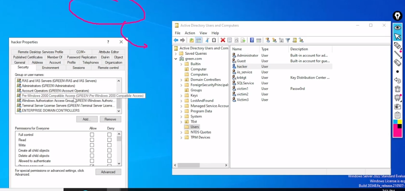Click the whiteboard easel annotation icon
The image size is (405, 191).
tap(398, 98)
